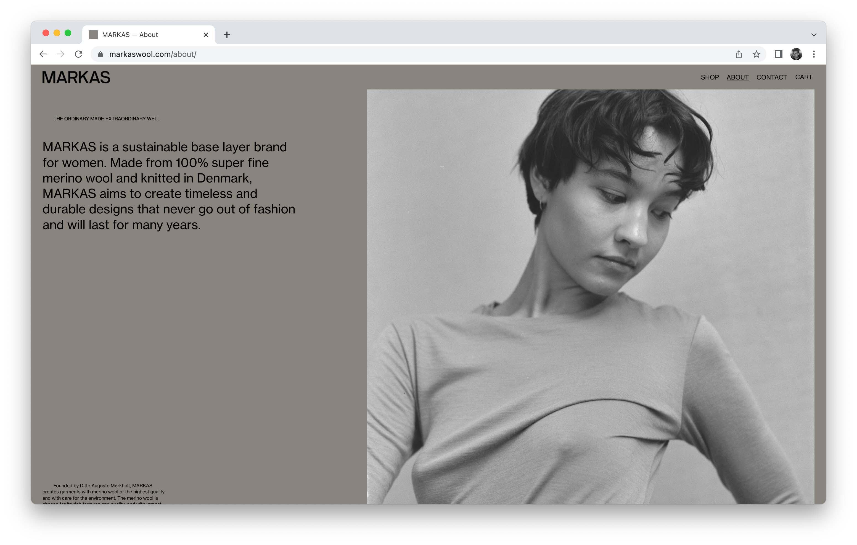Open the Chrome three-dot menu
Viewport: 857px width, 545px height.
[x=814, y=54]
